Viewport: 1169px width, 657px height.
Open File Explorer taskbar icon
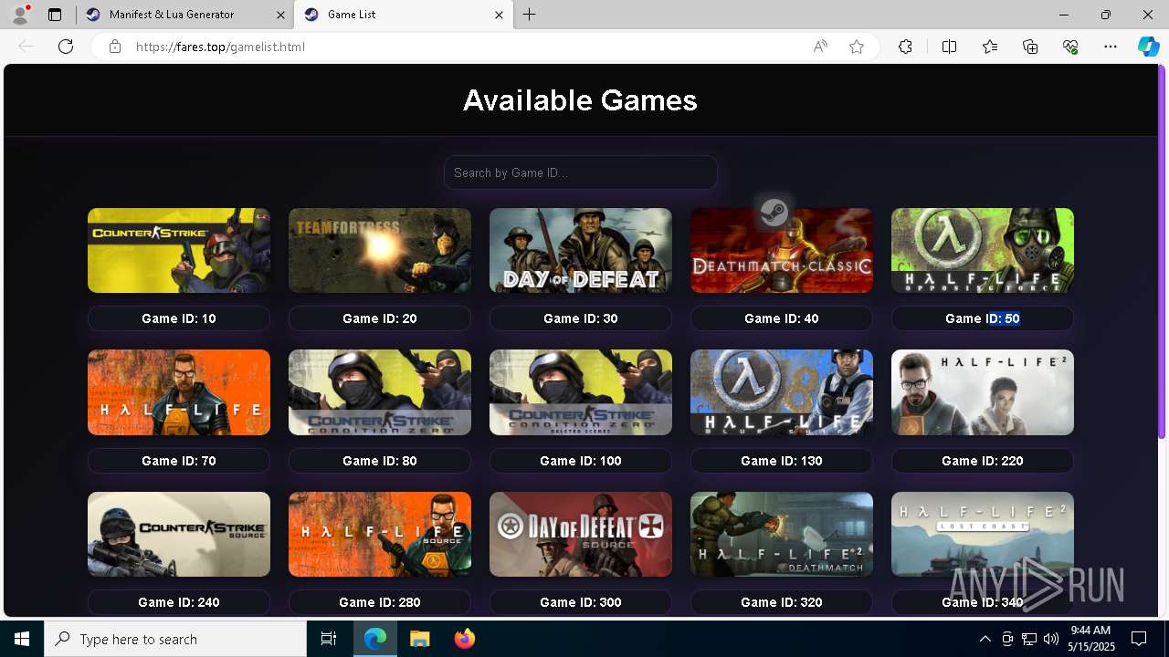pos(419,639)
